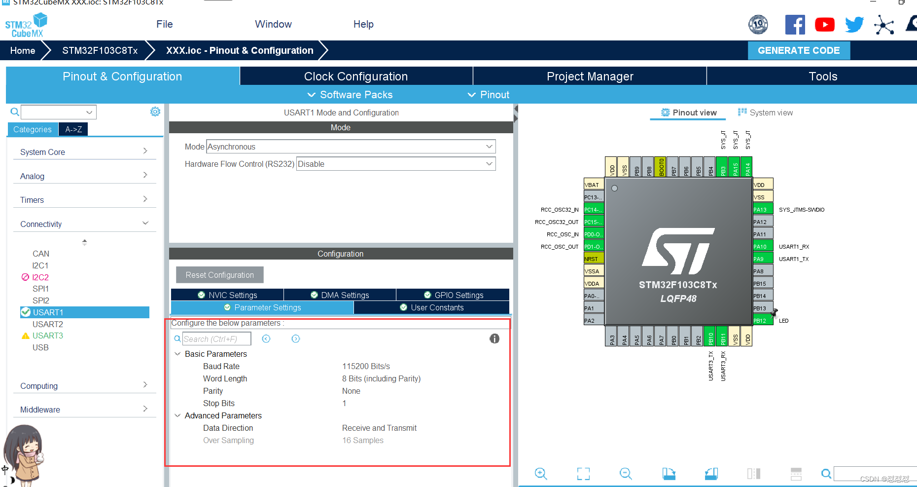Open the Facebook icon in the header

tap(795, 24)
